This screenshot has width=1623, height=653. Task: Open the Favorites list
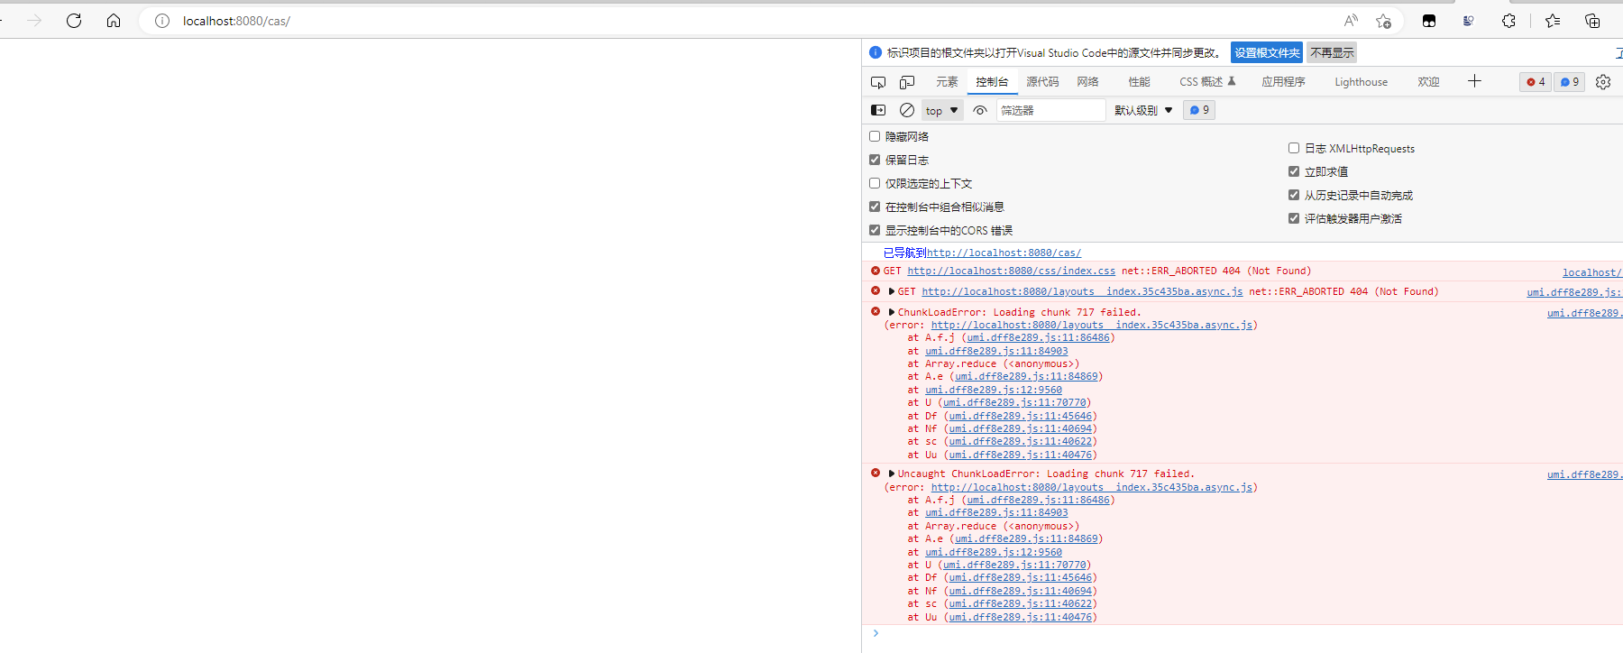tap(1553, 21)
